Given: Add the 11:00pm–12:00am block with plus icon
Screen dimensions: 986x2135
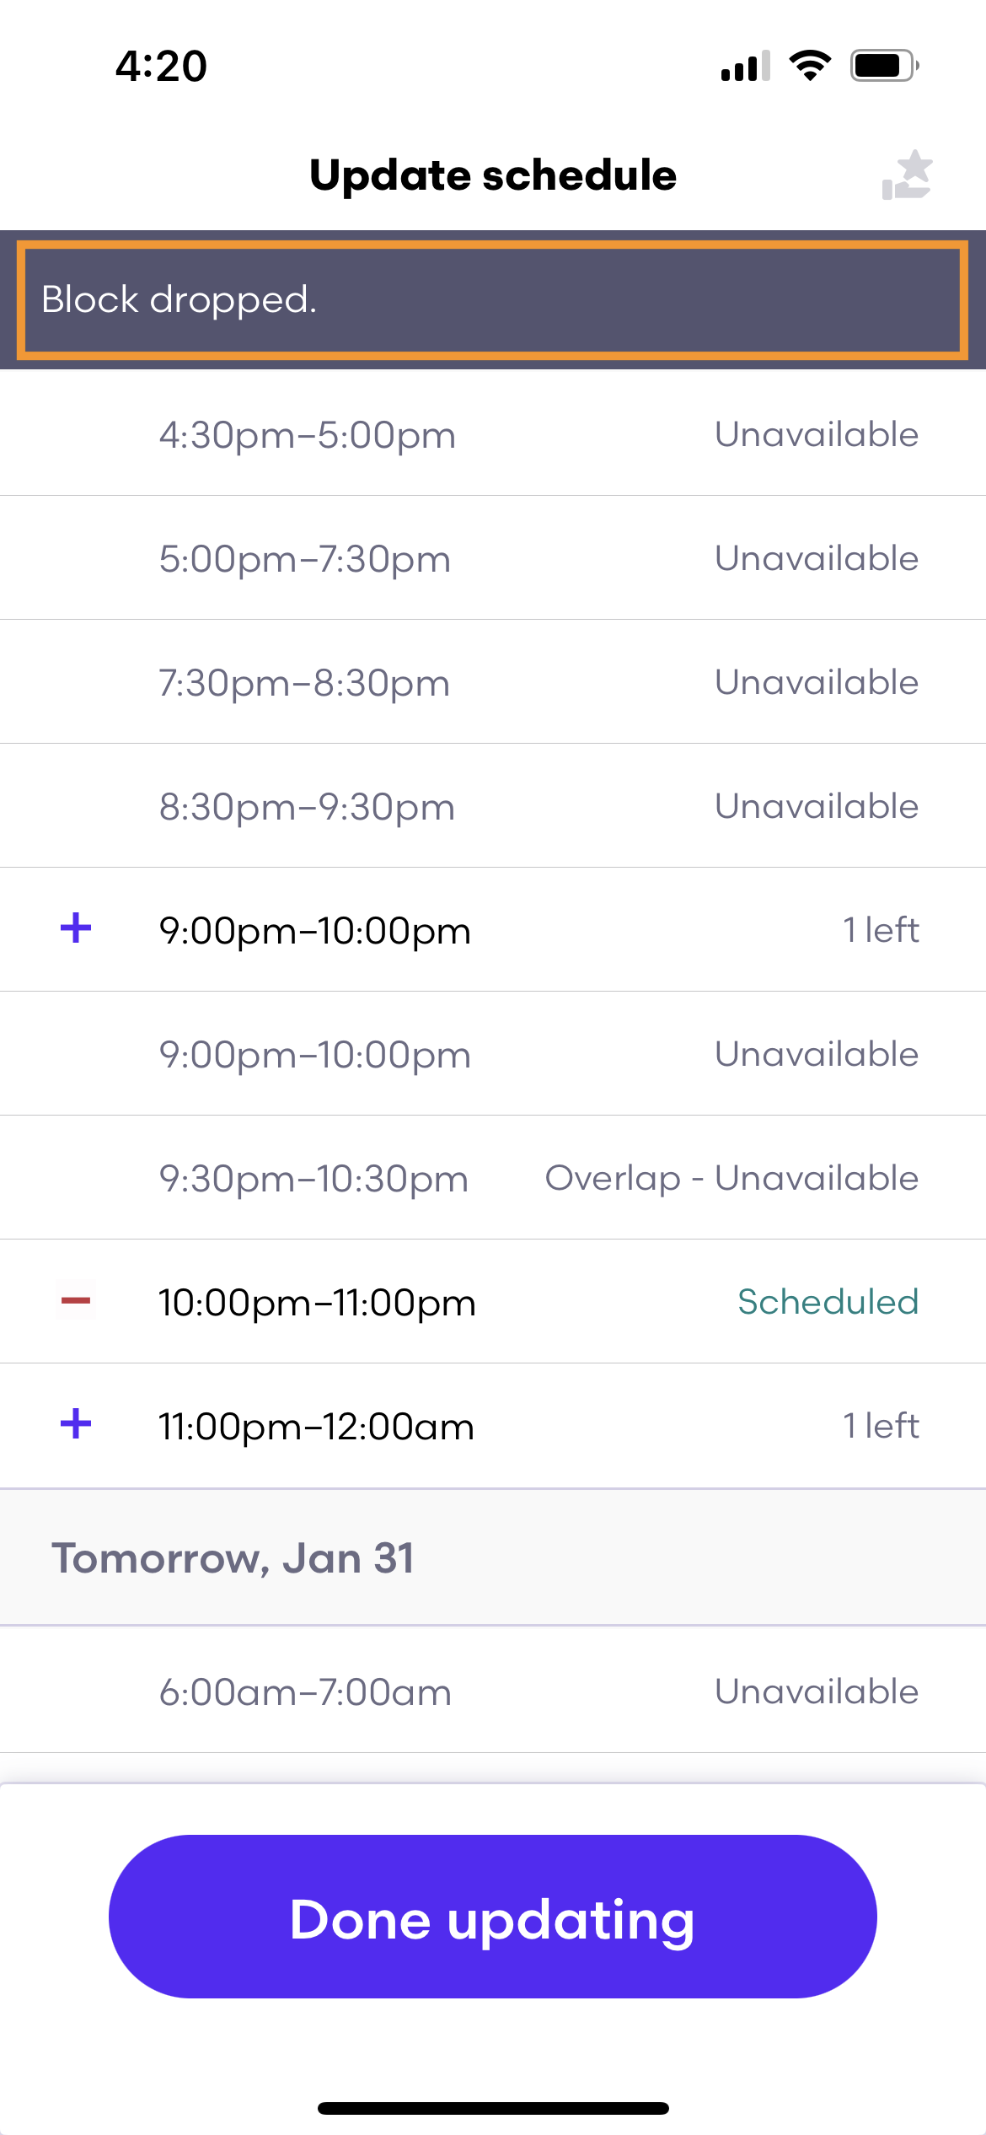Looking at the screenshot, I should click(x=76, y=1424).
